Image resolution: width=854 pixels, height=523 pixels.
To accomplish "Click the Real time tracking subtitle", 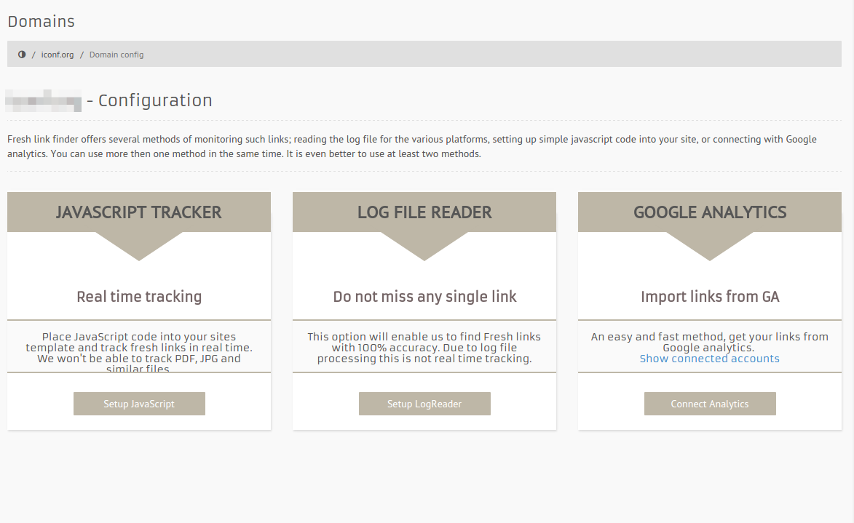I will pos(139,297).
